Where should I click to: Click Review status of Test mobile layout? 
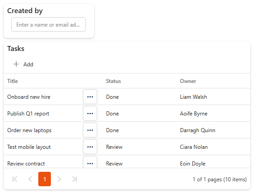[x=114, y=147]
